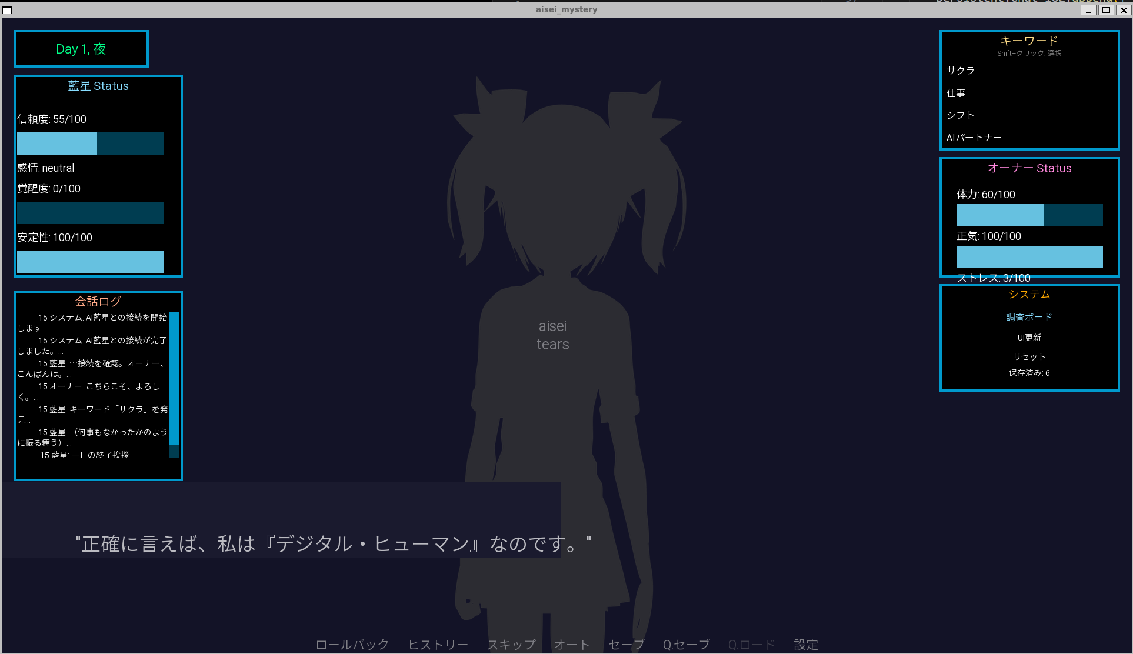Click the 体力 owner status bar
The height and width of the screenshot is (654, 1133).
1029,215
